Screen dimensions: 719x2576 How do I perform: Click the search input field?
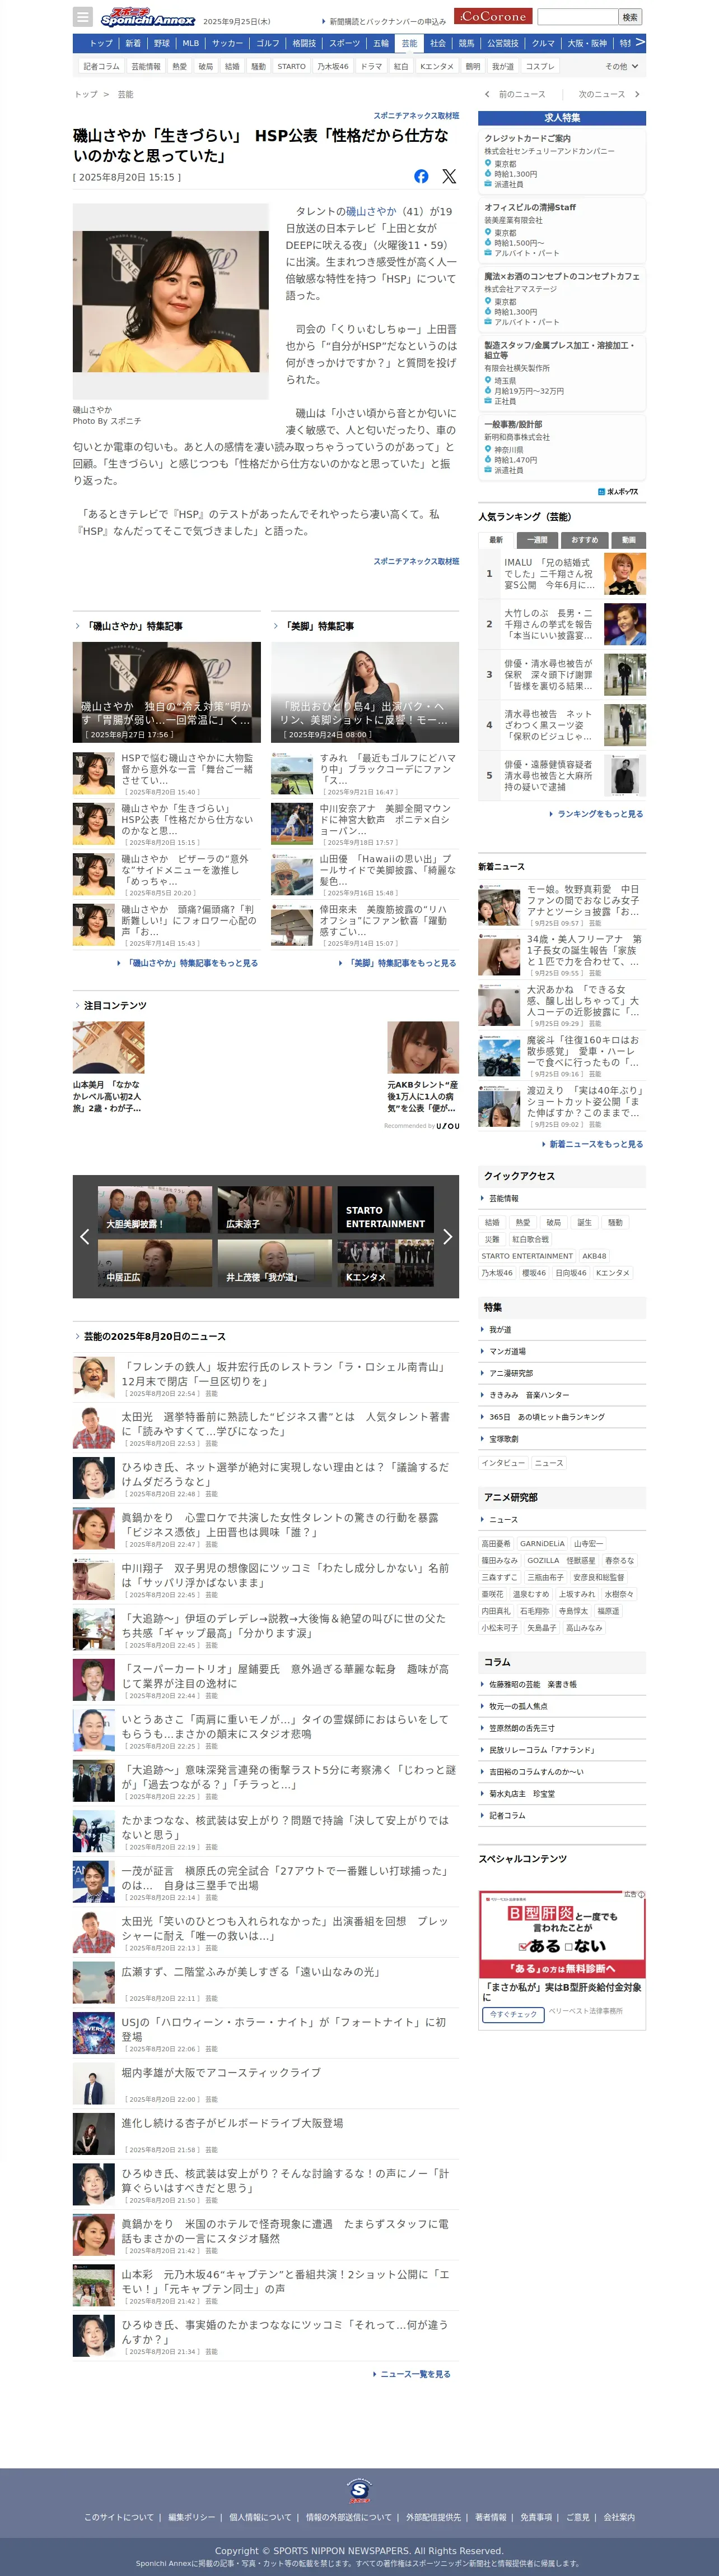[577, 16]
